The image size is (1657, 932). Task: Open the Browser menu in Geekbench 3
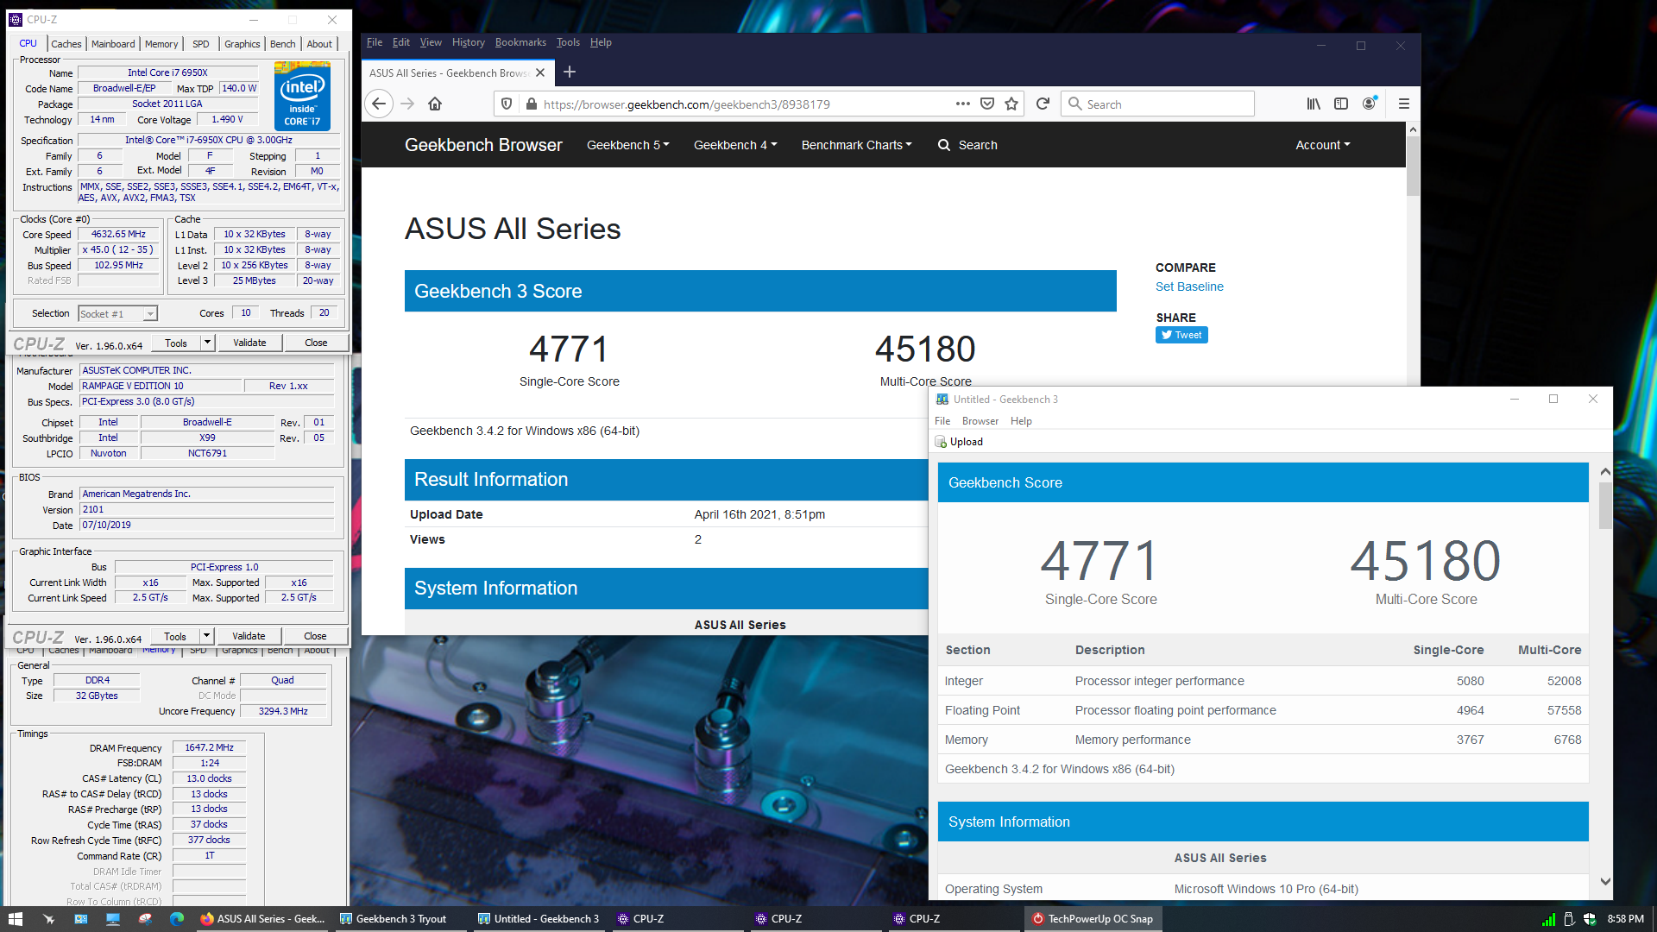point(980,421)
